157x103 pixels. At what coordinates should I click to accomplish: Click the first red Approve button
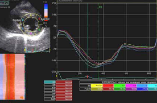point(64,82)
